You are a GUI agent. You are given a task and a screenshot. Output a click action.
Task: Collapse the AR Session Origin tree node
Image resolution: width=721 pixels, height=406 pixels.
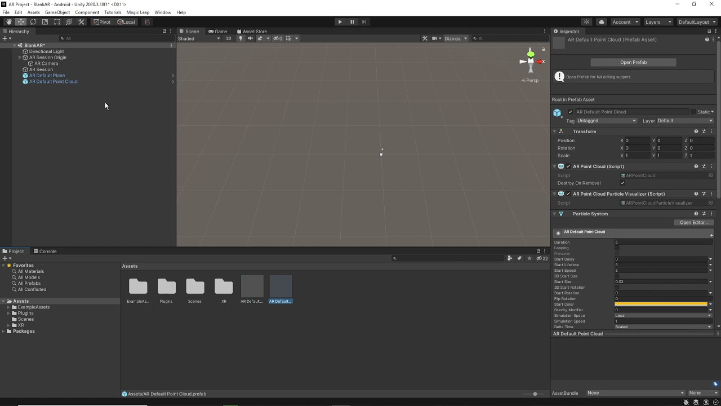(20, 58)
